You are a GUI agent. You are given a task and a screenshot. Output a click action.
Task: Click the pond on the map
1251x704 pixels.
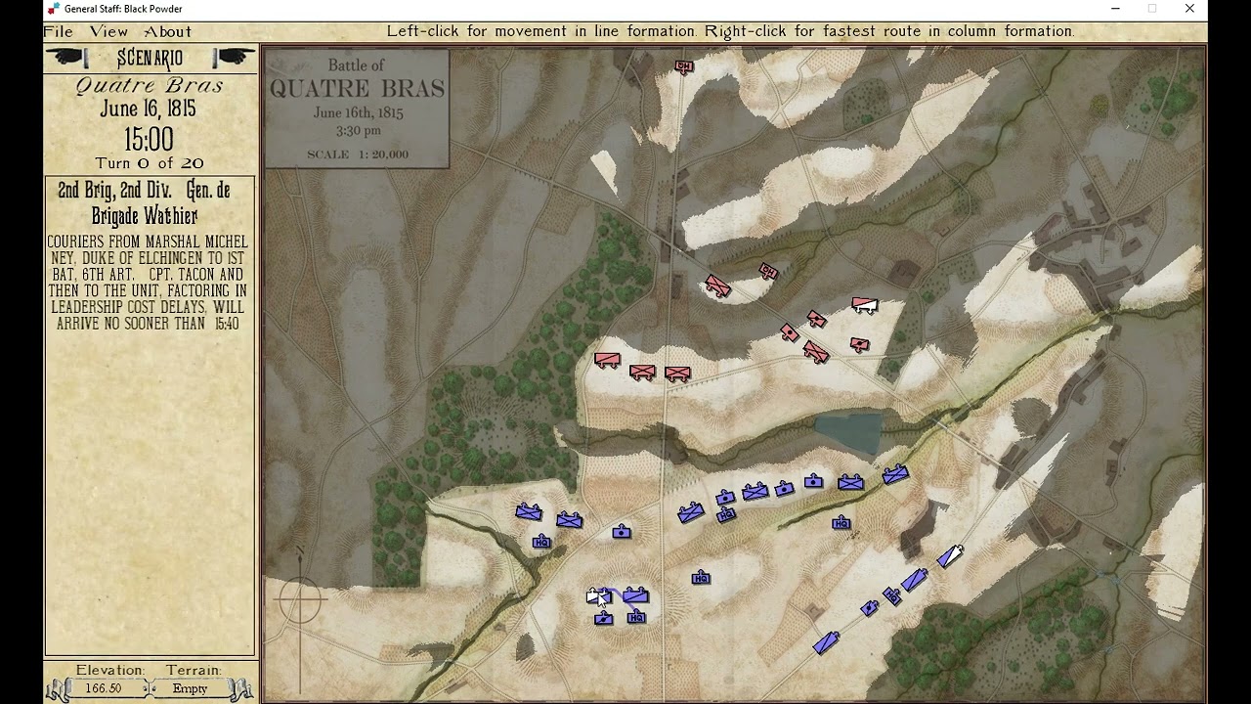[847, 433]
